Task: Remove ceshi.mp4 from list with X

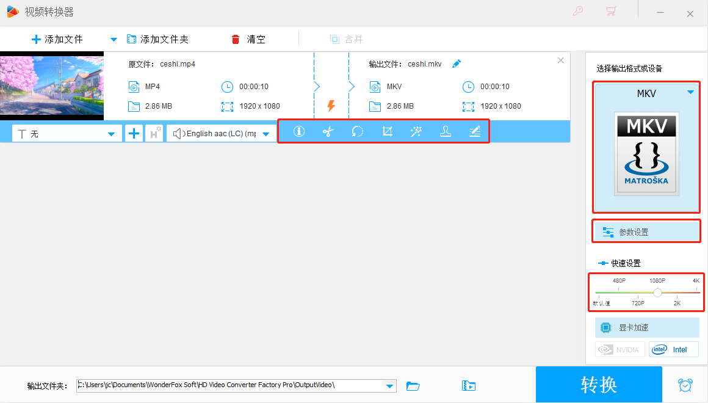Action: tap(561, 60)
